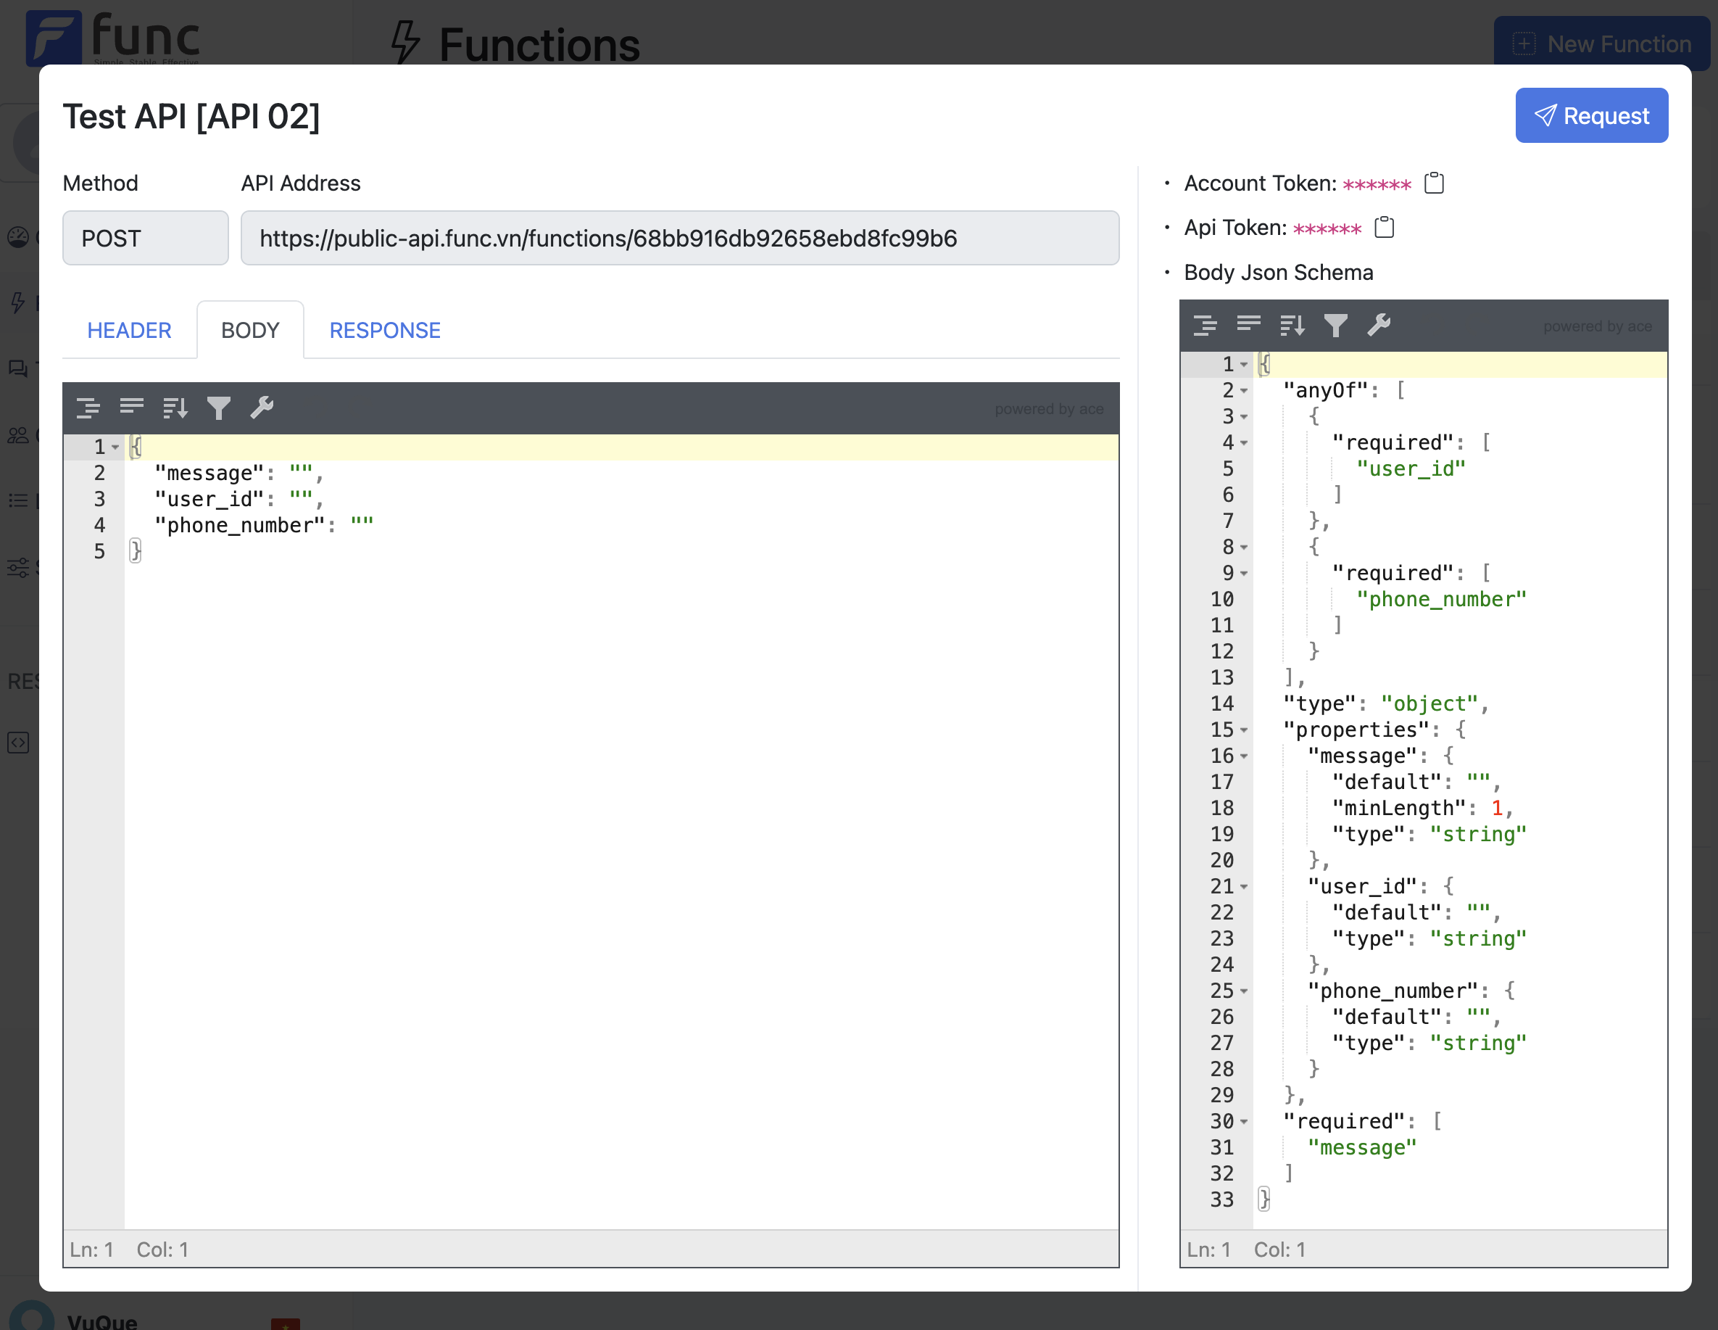Collapse the properties fold arrow on line 15
The height and width of the screenshot is (1330, 1718).
pos(1244,730)
